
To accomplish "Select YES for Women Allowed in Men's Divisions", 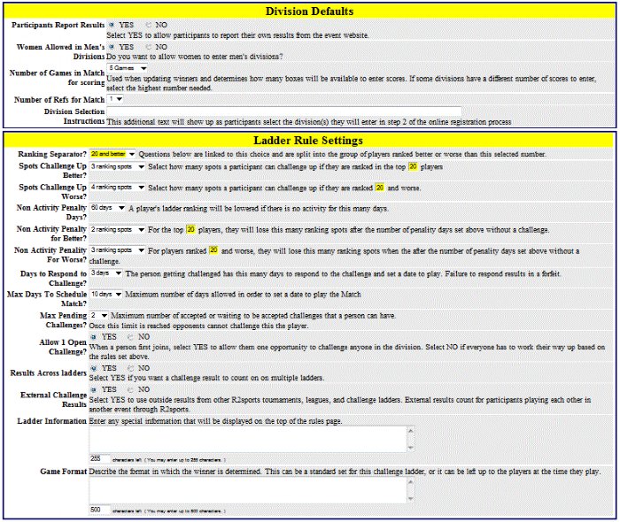I will [x=112, y=46].
